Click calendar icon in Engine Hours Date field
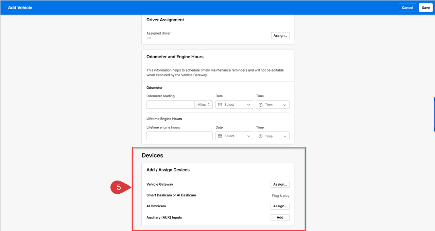The image size is (435, 231). pos(220,136)
